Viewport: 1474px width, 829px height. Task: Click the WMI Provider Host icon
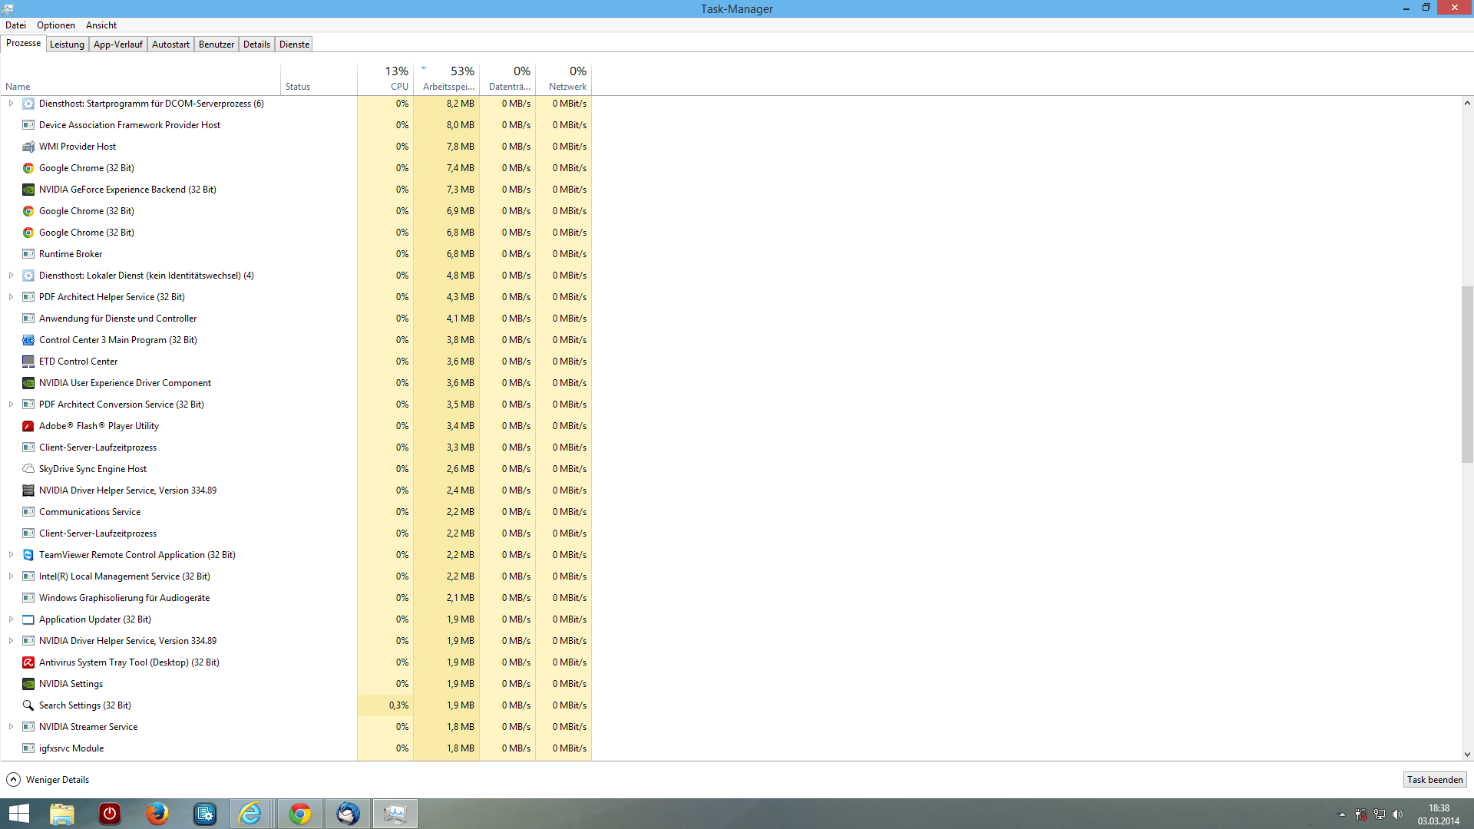tap(28, 147)
